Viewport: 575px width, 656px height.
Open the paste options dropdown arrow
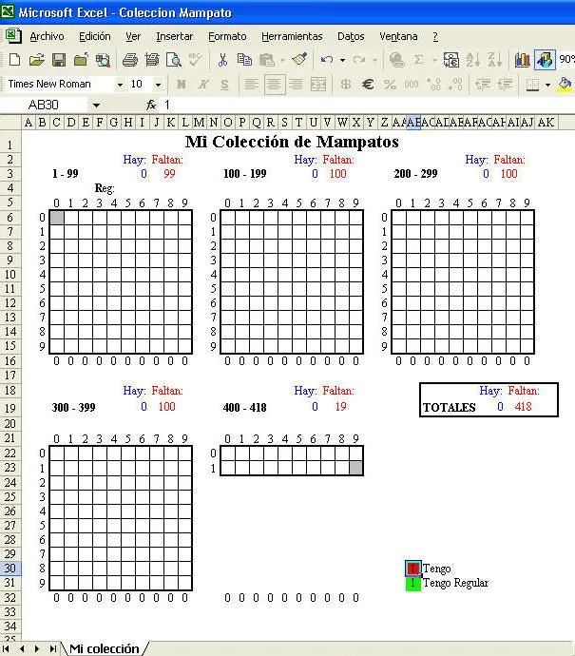[282, 60]
